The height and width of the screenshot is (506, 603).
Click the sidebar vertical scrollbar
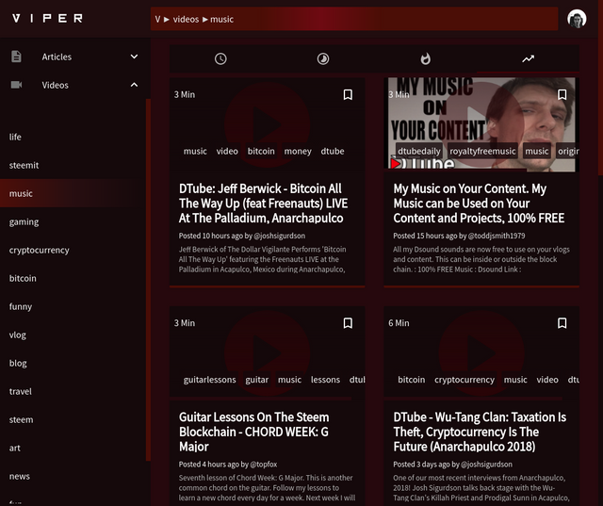click(x=148, y=280)
